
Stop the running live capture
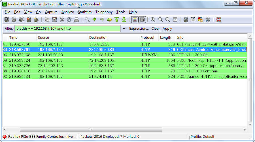29,20
